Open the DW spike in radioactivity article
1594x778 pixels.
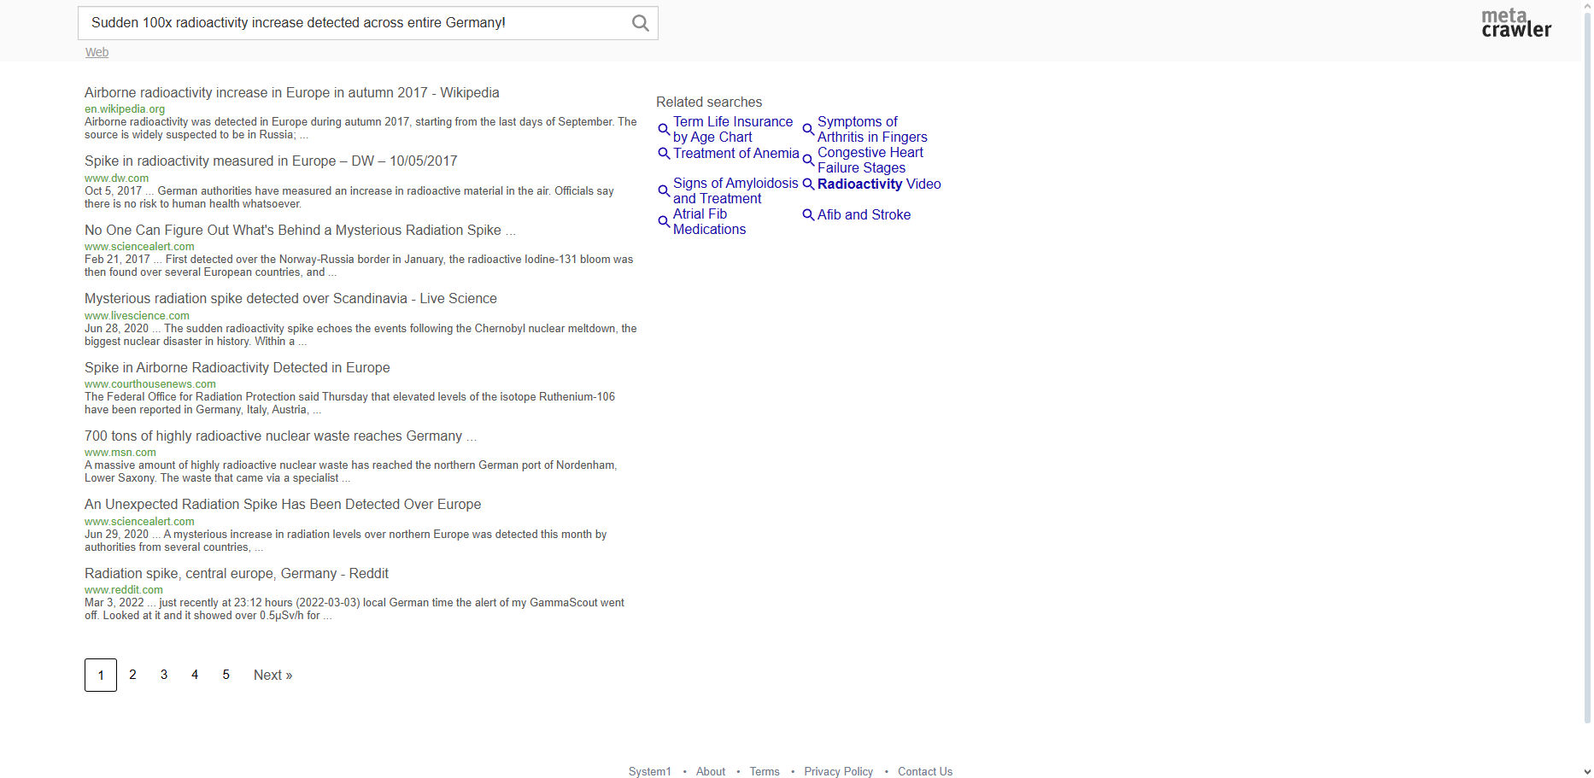271,161
